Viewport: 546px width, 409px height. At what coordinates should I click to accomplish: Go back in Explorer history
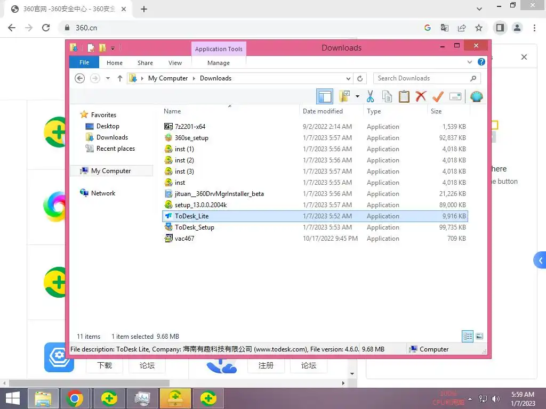point(80,78)
